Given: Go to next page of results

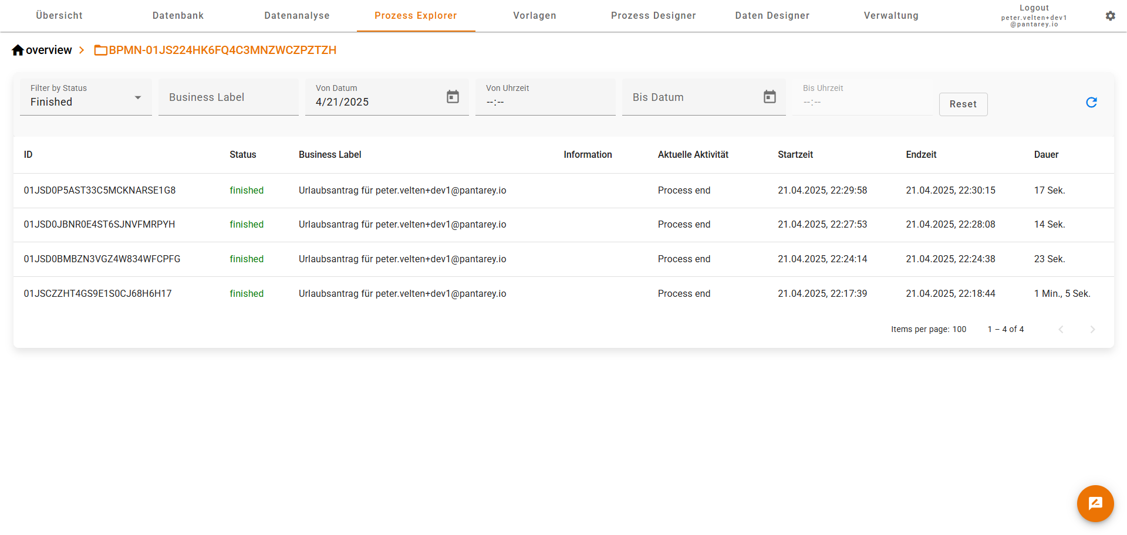Looking at the screenshot, I should tap(1092, 330).
